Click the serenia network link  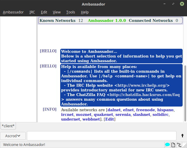[x=123, y=114]
